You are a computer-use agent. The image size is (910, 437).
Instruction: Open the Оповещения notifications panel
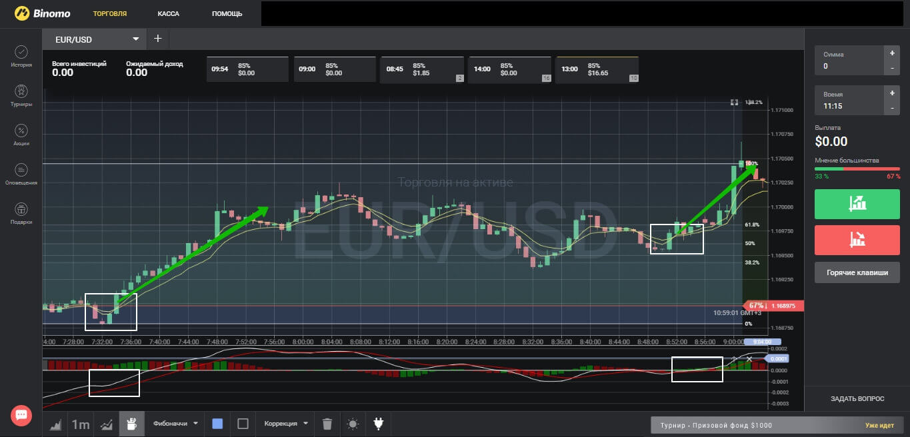point(21,174)
